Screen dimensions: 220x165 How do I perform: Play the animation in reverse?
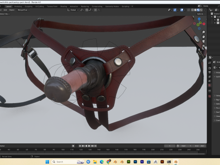(x=86, y=146)
